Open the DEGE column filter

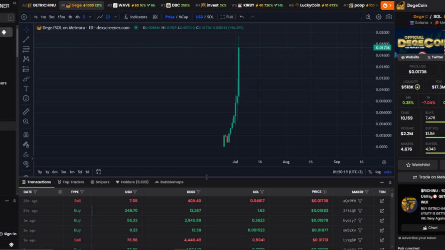tap(198, 192)
